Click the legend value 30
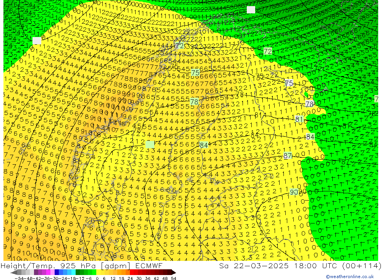 pyautogui.click(x=139, y=278)
